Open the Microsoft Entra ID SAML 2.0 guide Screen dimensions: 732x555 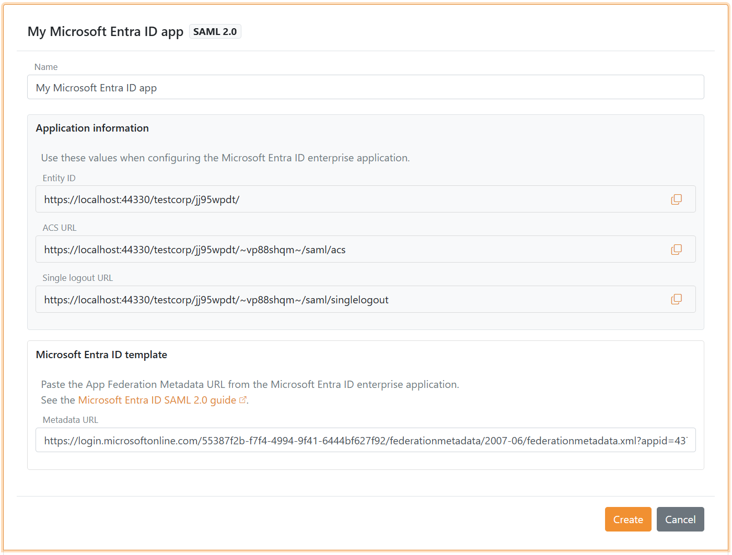(x=156, y=399)
